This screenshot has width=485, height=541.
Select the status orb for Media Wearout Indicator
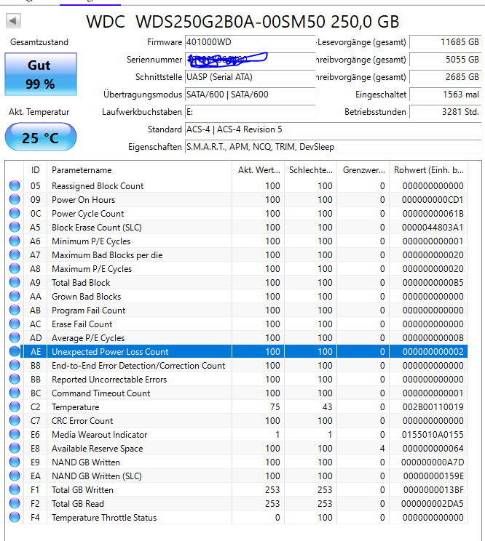(x=15, y=434)
